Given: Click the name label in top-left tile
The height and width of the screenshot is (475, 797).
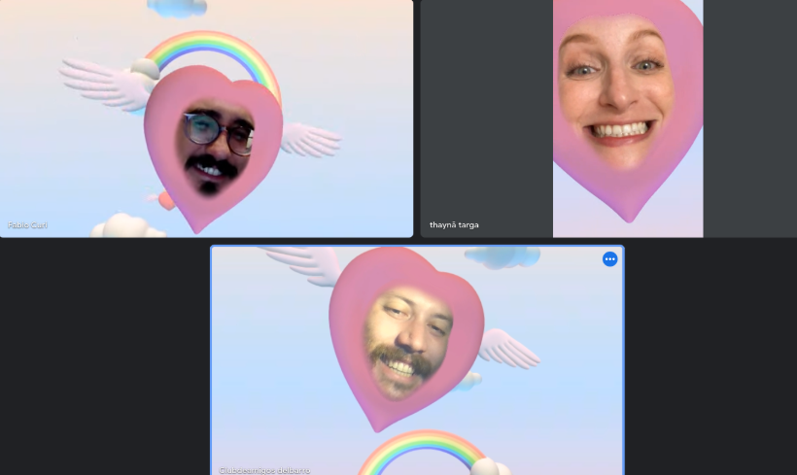Looking at the screenshot, I should coord(28,225).
